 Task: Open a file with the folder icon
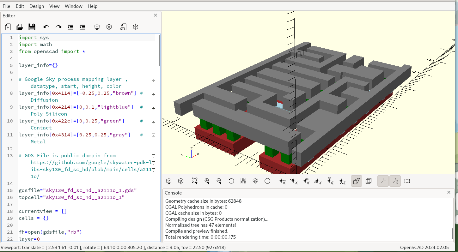(20, 27)
